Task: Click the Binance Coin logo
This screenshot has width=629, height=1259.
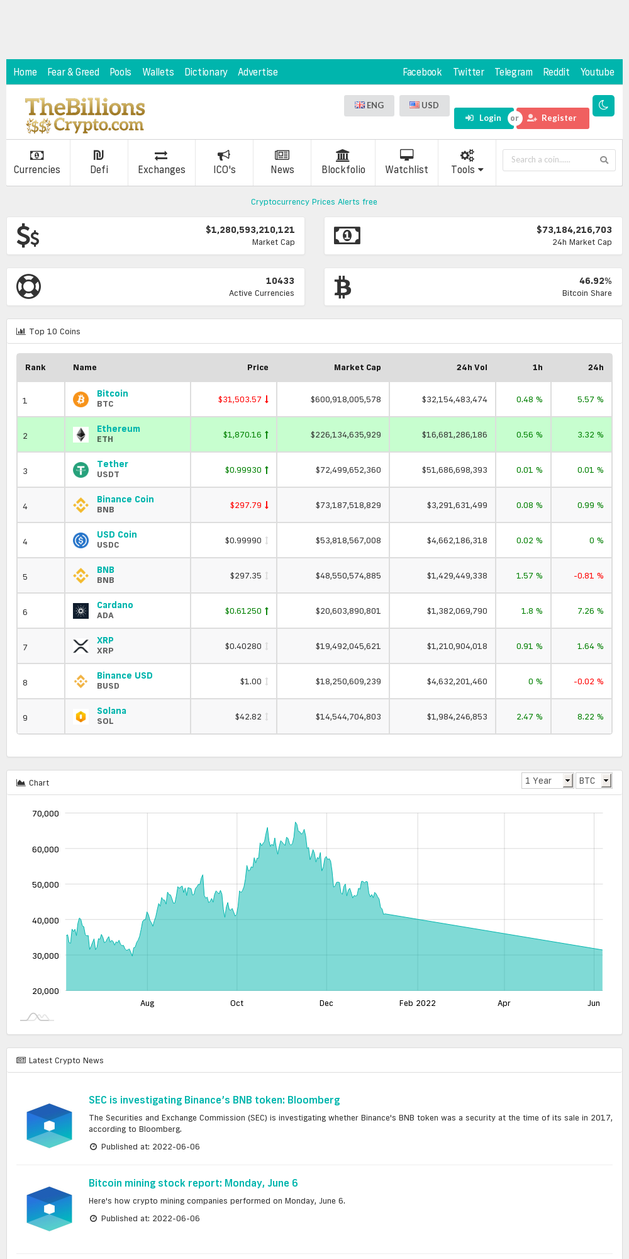Action: [x=81, y=505]
